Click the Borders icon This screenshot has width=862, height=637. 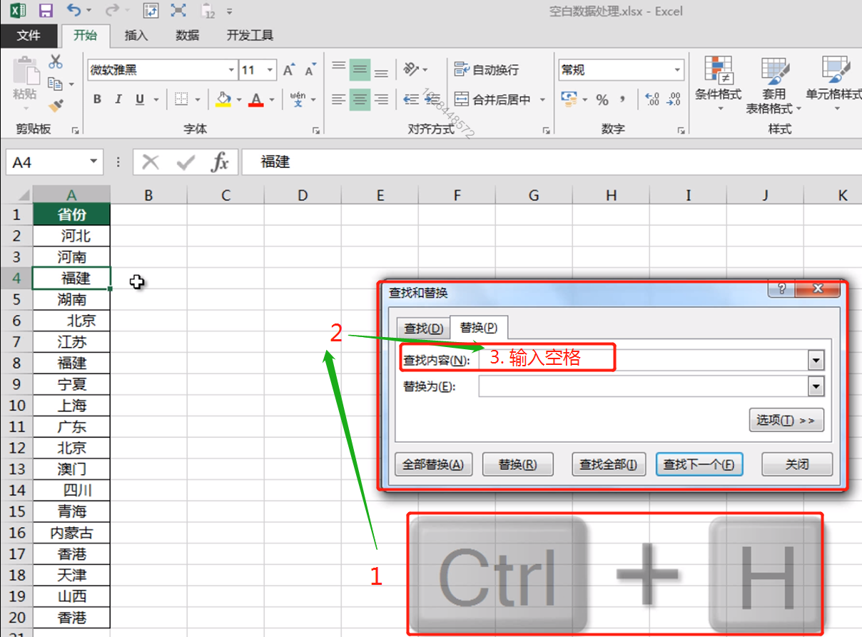(x=181, y=99)
